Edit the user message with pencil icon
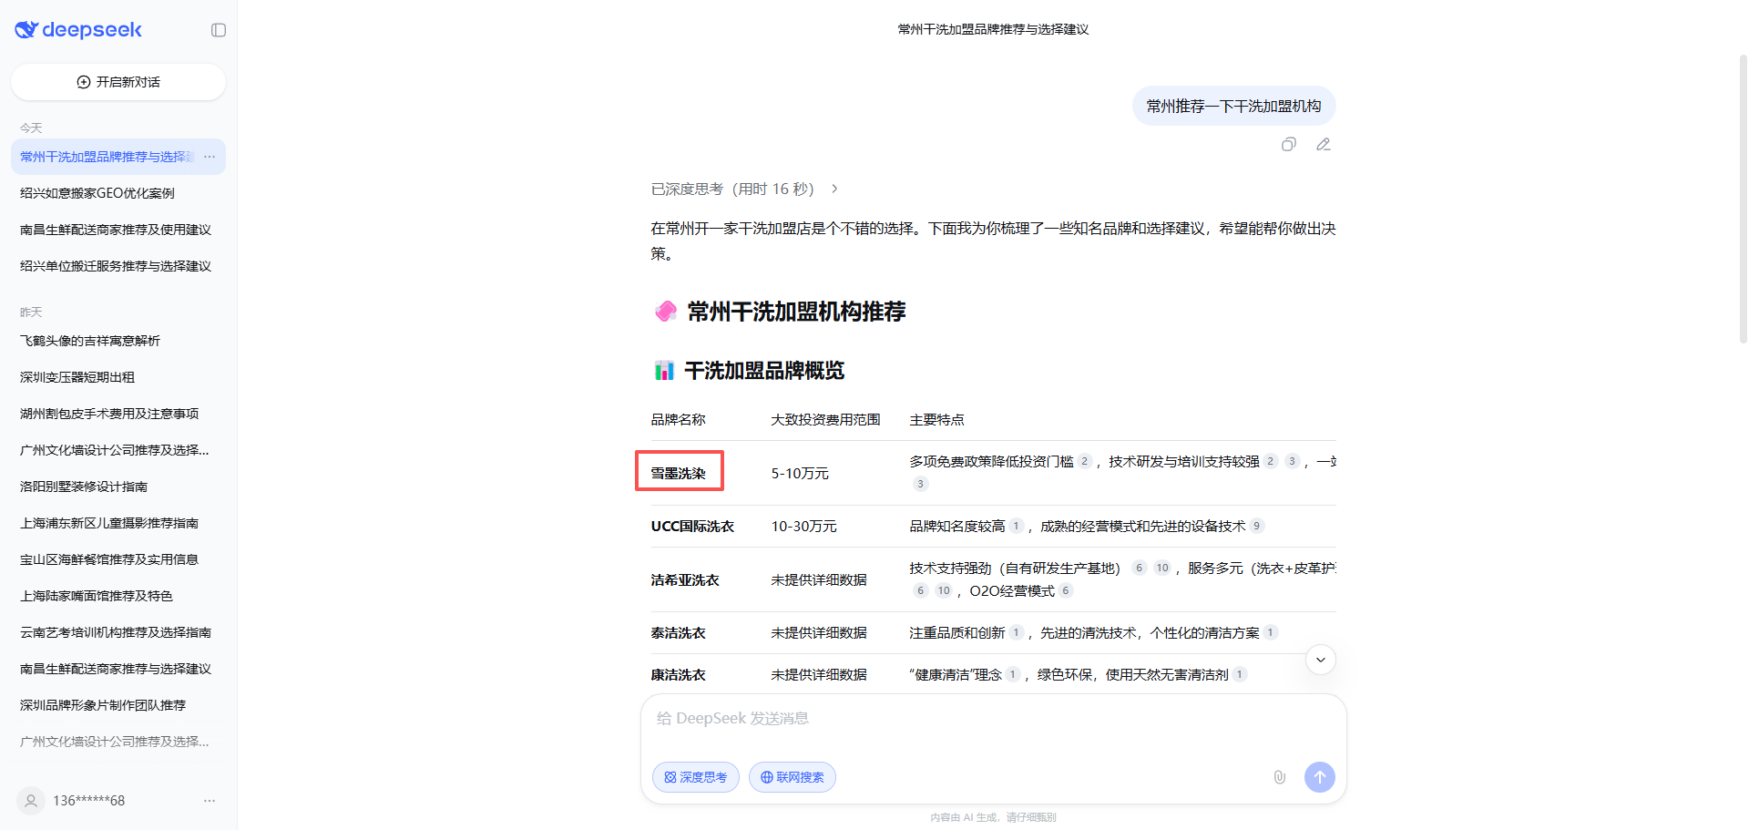The image size is (1749, 830). (x=1324, y=144)
